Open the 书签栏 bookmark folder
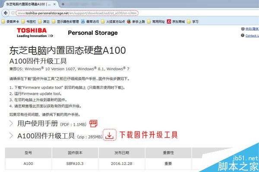Viewport: 259px width, 172px height. 29,21
